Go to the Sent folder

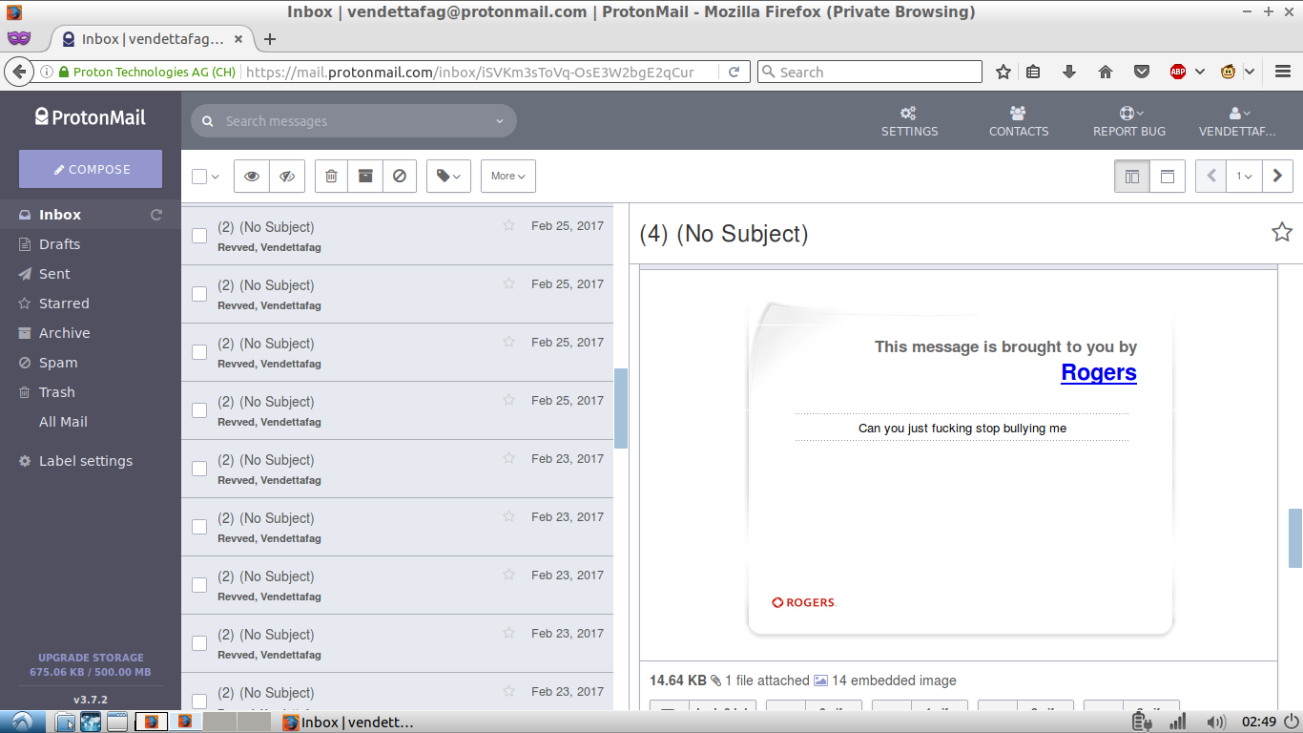pyautogui.click(x=54, y=274)
